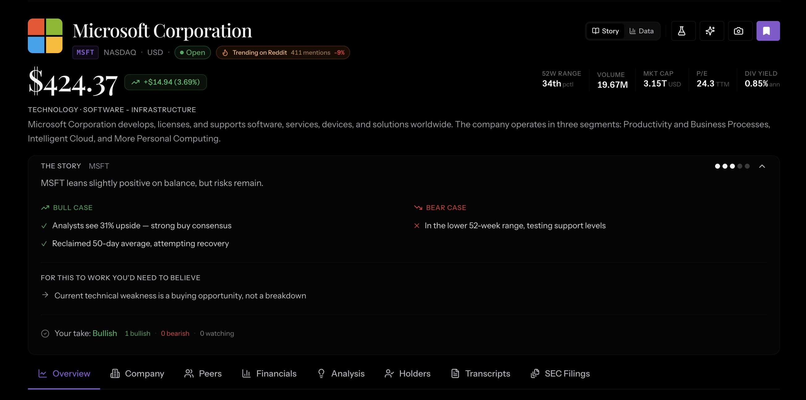Image resolution: width=806 pixels, height=400 pixels.
Task: Click the story confidence dots indicator
Action: pos(732,166)
